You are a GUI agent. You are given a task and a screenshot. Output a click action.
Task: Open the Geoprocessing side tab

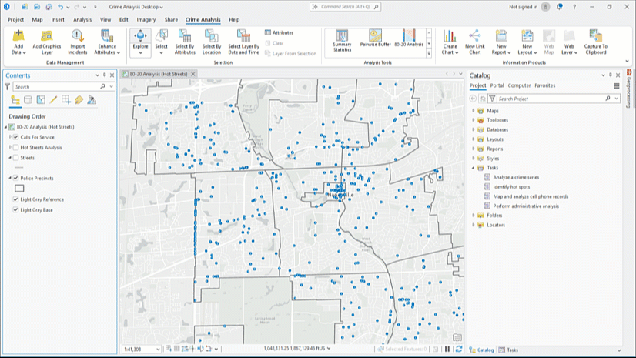[629, 89]
